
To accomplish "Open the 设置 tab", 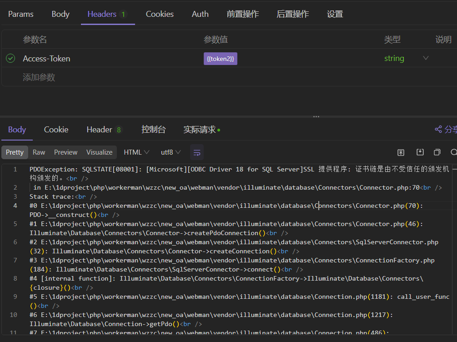I will pyautogui.click(x=335, y=14).
